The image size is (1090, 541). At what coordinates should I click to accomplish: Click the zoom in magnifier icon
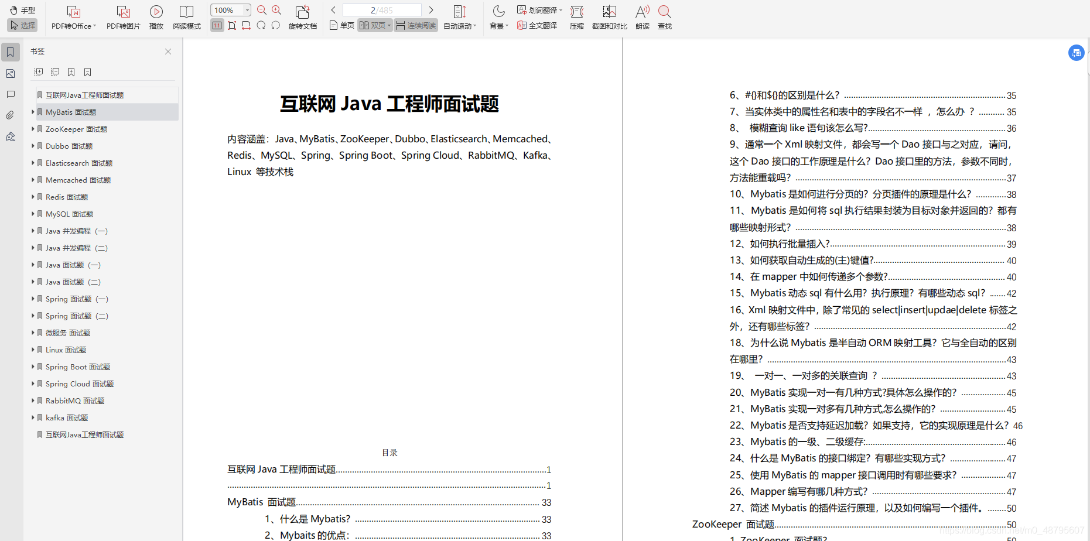point(276,10)
